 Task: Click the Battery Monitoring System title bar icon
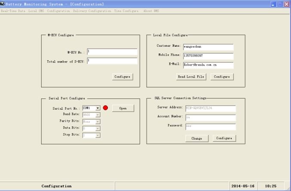pyautogui.click(x=3, y=4)
